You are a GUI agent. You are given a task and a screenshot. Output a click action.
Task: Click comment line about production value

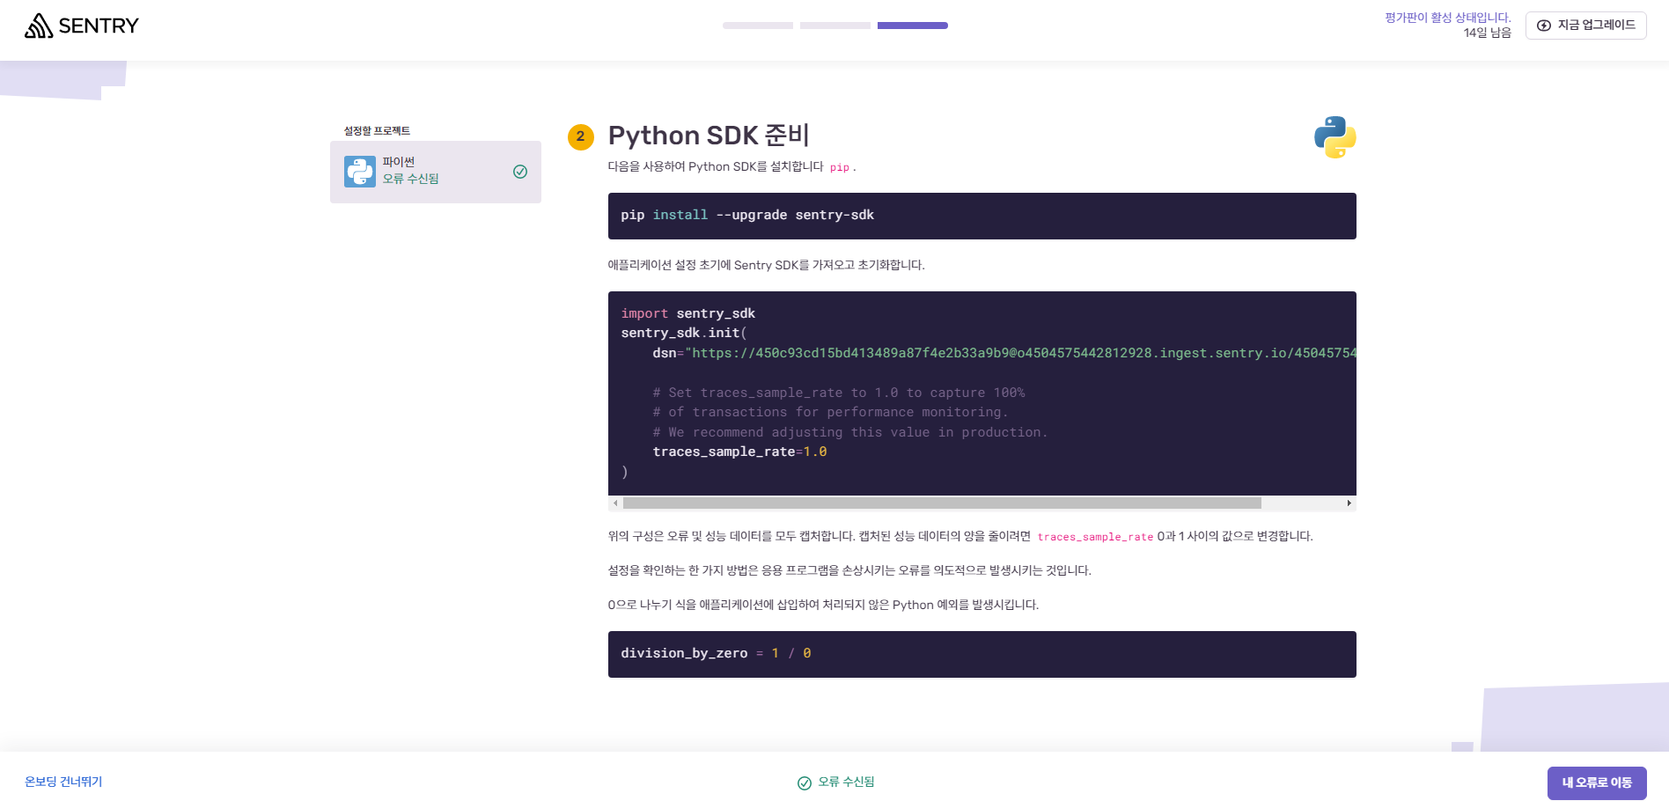click(x=850, y=432)
